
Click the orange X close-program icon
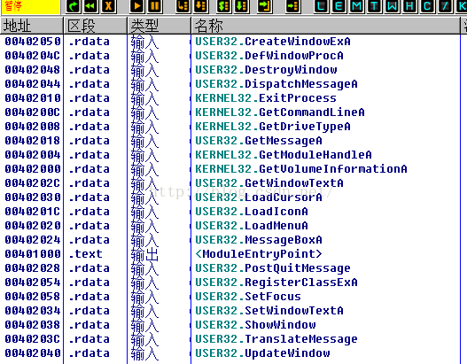[x=108, y=6]
